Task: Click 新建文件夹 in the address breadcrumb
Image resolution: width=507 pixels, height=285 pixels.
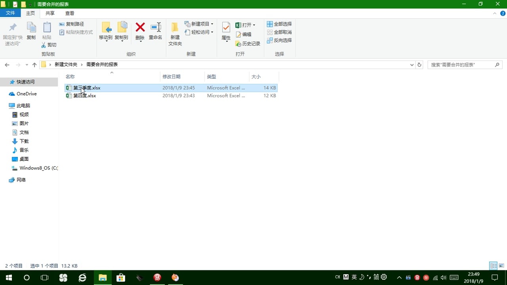Action: click(x=66, y=65)
